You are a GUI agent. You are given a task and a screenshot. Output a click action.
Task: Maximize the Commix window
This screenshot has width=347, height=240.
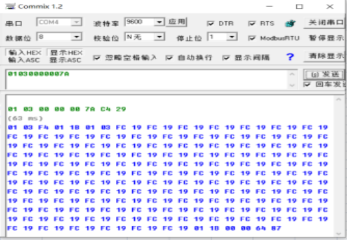click(x=300, y=7)
